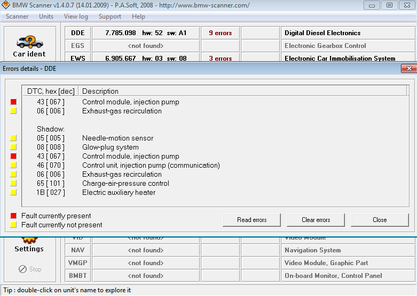Click yellow marker beside Electric auxiliary heater
This screenshot has height=296, width=417.
pyautogui.click(x=13, y=193)
